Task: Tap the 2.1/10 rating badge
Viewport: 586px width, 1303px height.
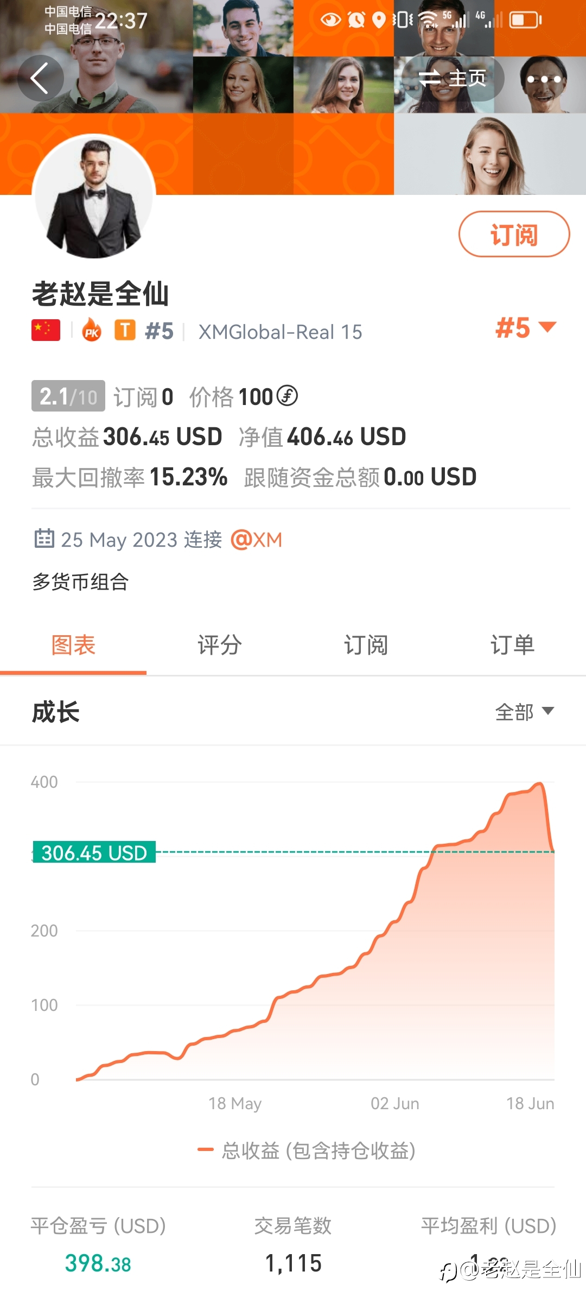Action: (68, 396)
